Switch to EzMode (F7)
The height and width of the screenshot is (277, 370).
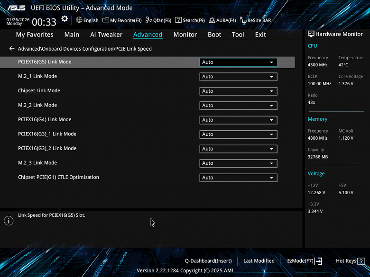pyautogui.click(x=305, y=261)
